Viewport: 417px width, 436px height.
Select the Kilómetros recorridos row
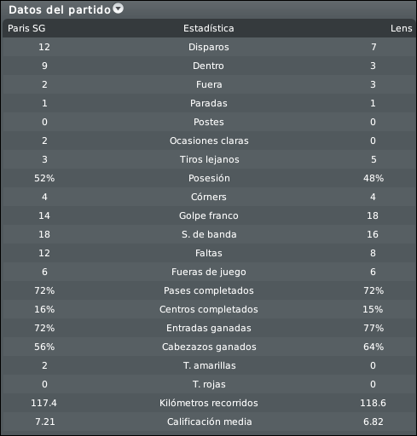pyautogui.click(x=209, y=403)
